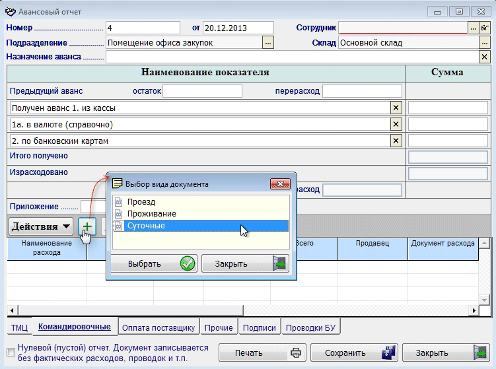This screenshot has height=369, width=496.
Task: Click glasses view icon next to Сотрудник
Action: coord(484,28)
